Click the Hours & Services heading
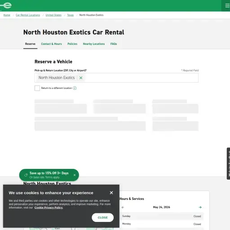 tap(132, 199)
